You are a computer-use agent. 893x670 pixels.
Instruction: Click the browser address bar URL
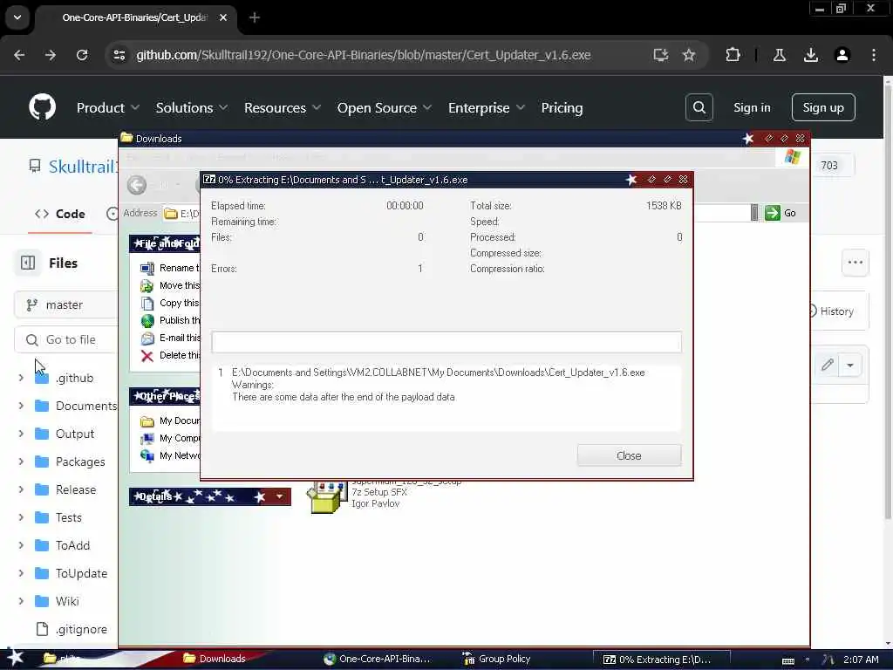pos(363,55)
